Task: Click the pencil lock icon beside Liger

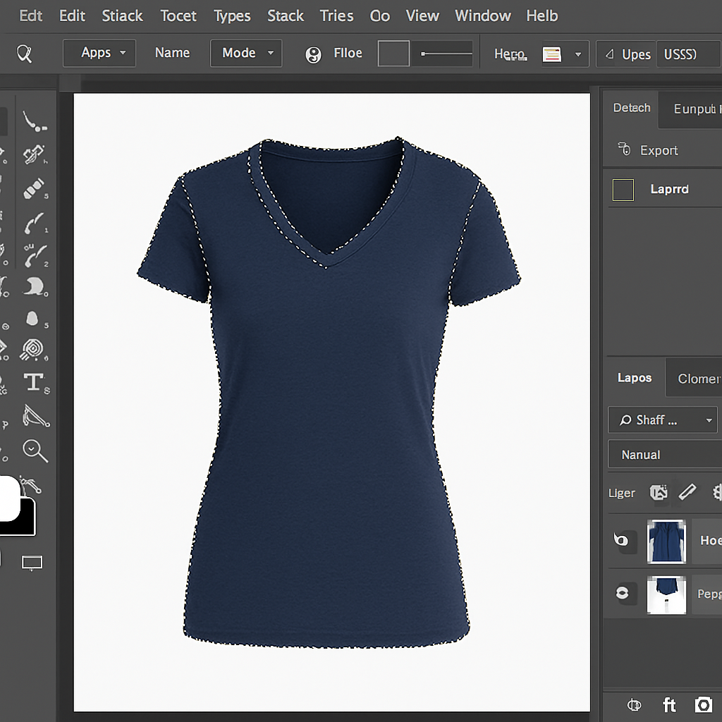Action: (687, 492)
